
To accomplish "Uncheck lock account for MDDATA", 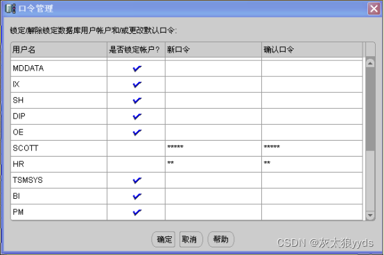I will (137, 69).
